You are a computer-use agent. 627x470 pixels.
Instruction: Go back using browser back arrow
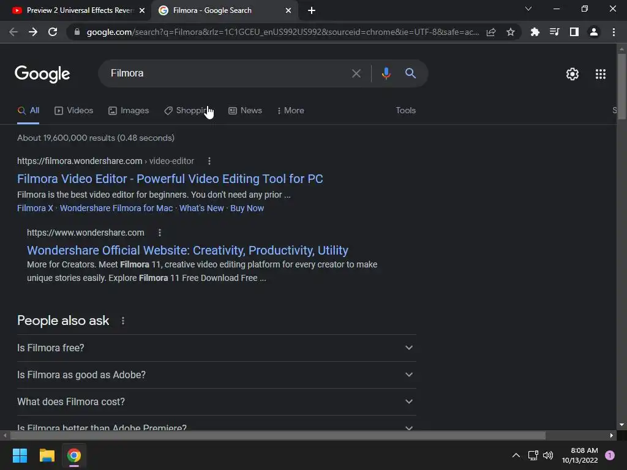[13, 32]
